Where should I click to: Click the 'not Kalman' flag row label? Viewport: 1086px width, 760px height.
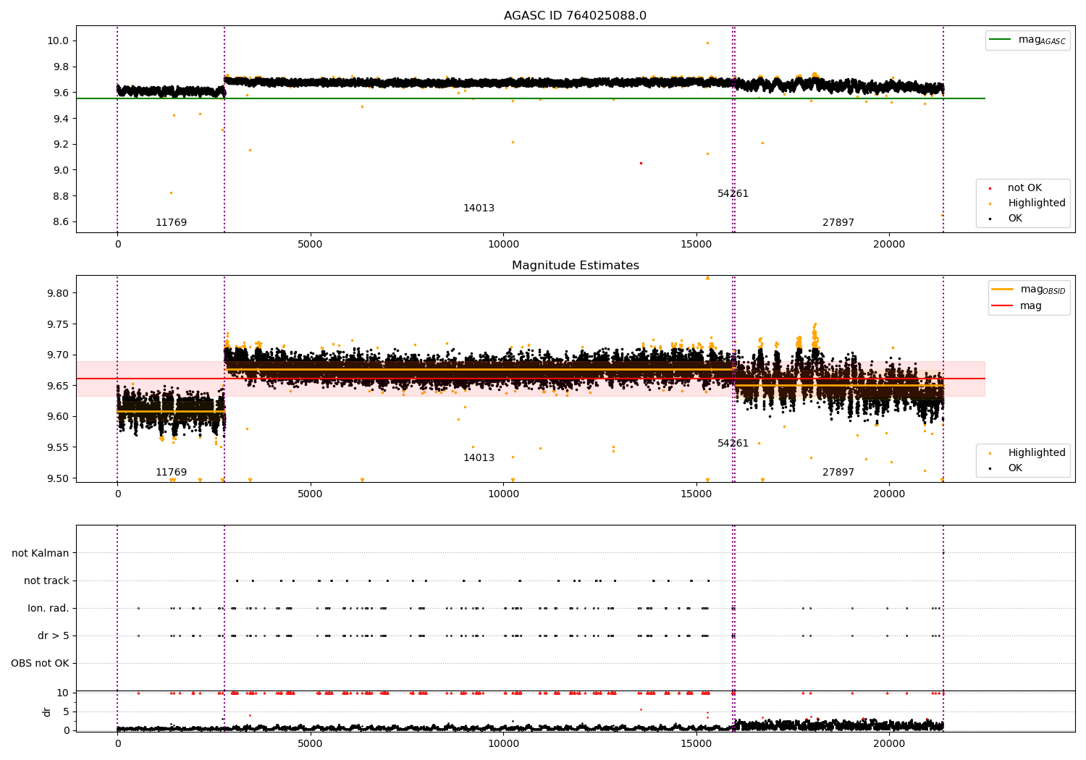[x=41, y=553]
